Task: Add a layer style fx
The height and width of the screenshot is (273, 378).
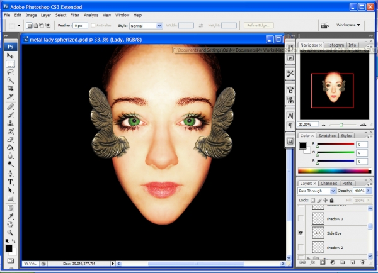Action: (x=312, y=262)
